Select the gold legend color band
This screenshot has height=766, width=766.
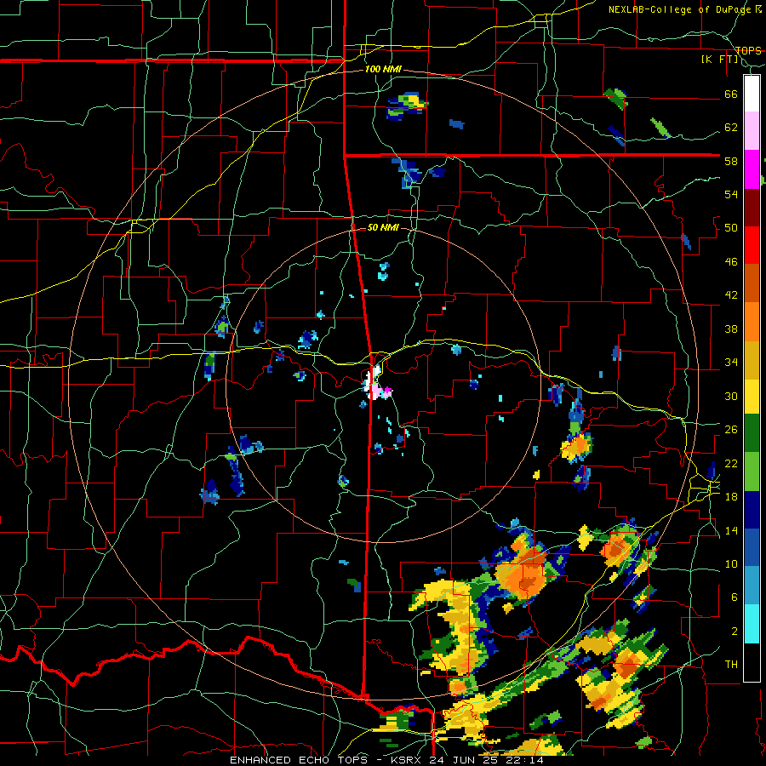click(752, 360)
